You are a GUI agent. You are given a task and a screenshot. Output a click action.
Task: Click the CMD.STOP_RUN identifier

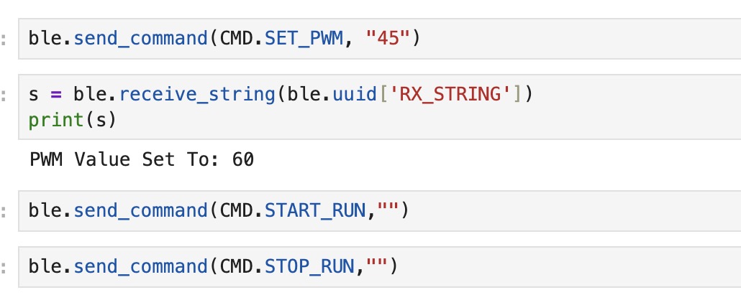point(287,266)
